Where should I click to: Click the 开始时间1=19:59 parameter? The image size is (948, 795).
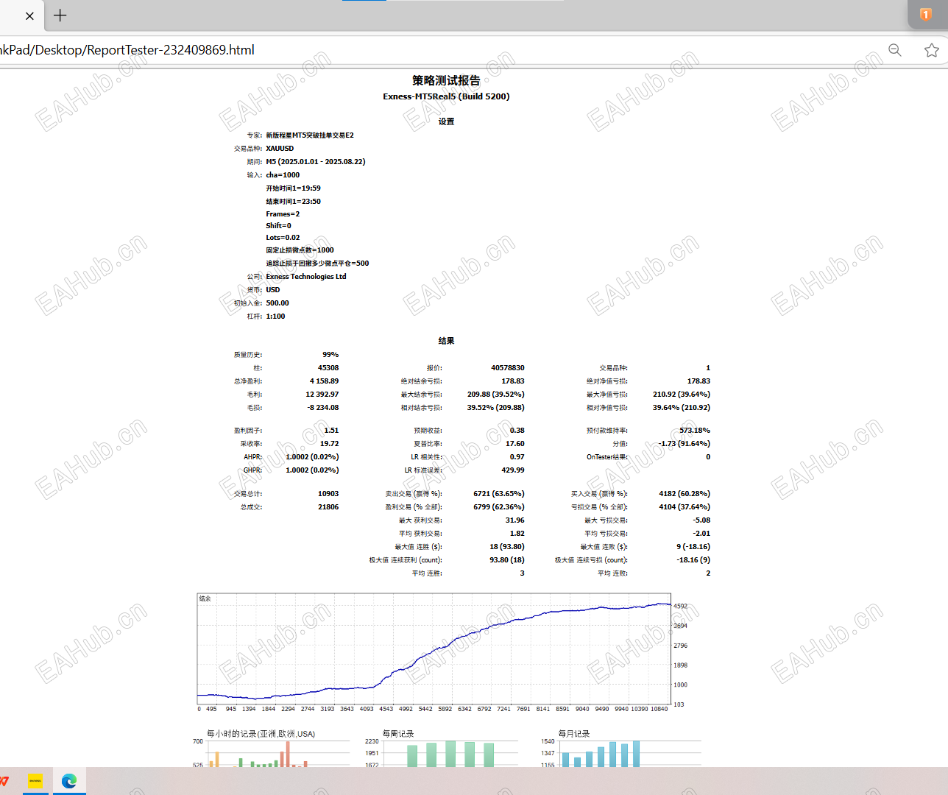tap(293, 188)
